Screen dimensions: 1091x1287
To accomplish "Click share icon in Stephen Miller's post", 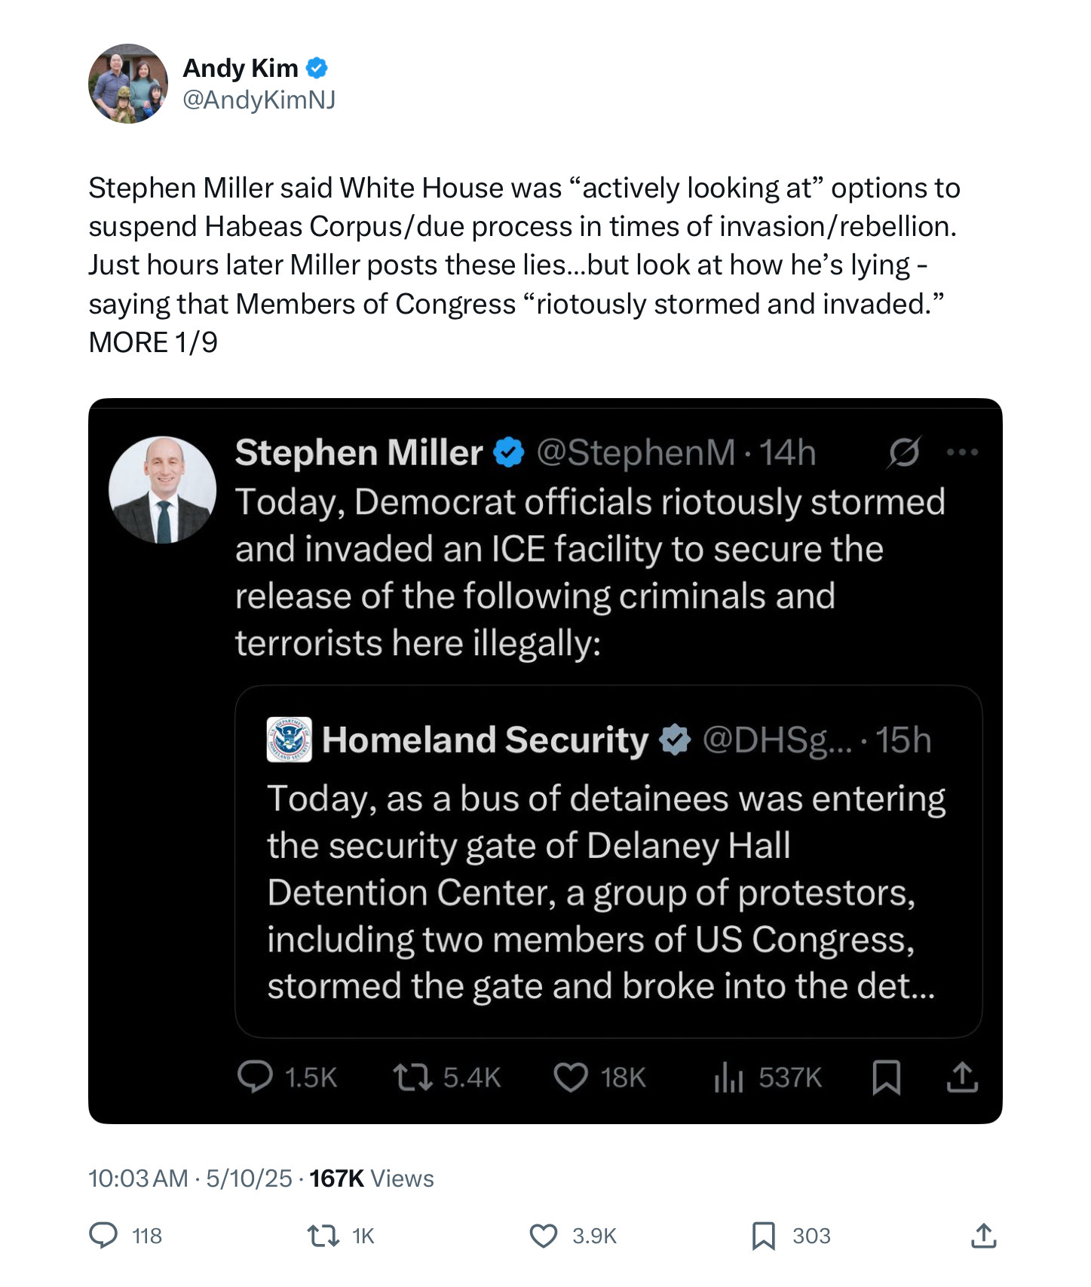I will point(962,1077).
